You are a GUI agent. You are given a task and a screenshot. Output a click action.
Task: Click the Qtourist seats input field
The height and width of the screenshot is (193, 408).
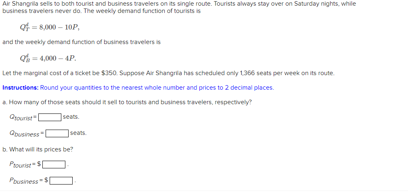(x=50, y=117)
